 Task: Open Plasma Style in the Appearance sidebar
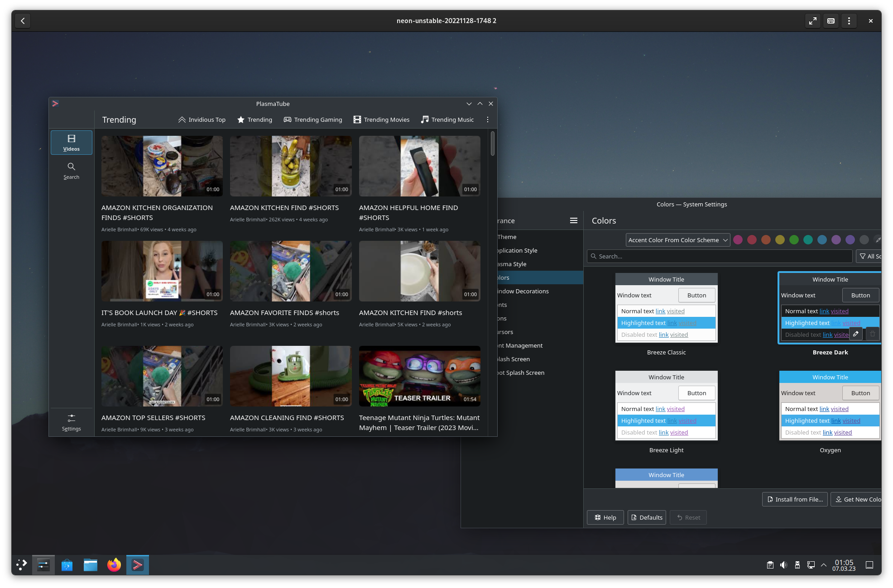pos(540,264)
